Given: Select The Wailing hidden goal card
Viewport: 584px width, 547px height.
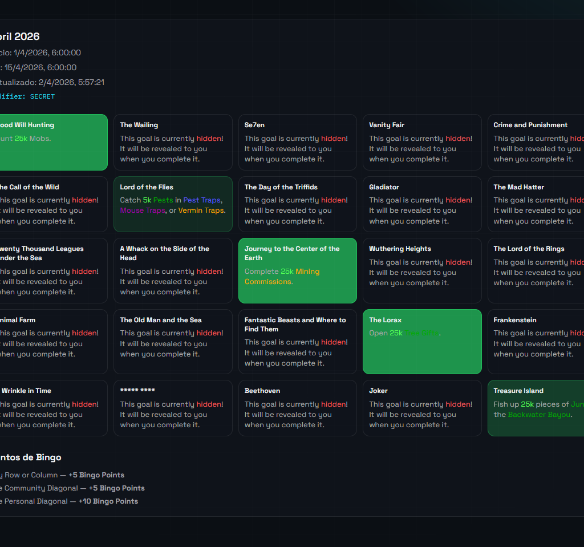Looking at the screenshot, I should click(173, 142).
